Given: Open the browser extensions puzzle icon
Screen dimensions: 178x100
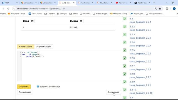Looking at the screenshot, I should coord(167,9).
